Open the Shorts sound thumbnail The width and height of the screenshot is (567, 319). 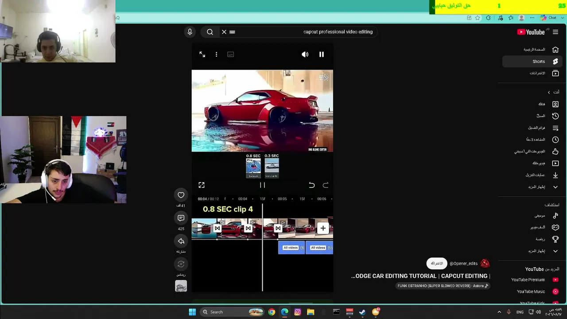(x=181, y=286)
